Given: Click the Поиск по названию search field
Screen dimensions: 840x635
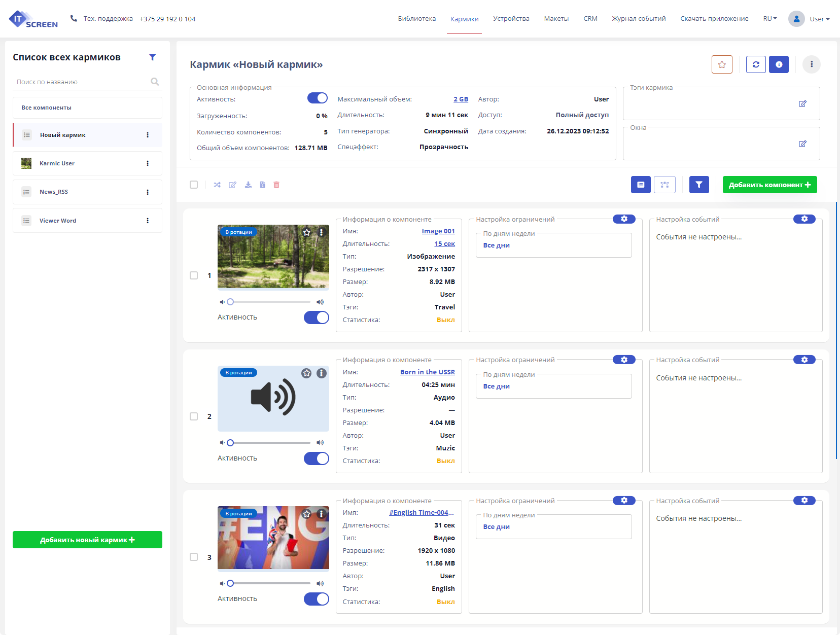Looking at the screenshot, I should pos(81,82).
